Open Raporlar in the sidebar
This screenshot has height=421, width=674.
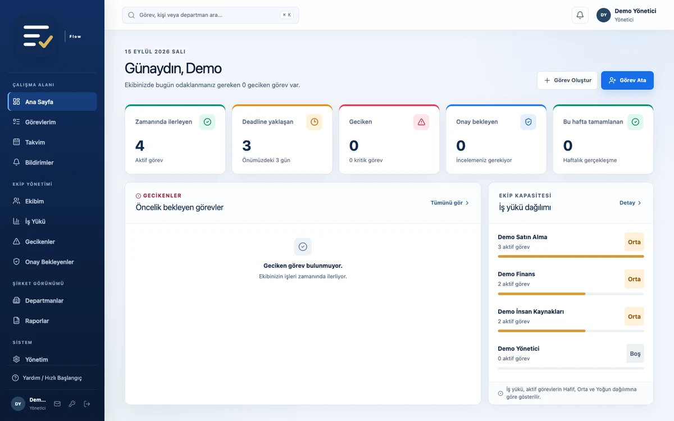click(x=52, y=321)
